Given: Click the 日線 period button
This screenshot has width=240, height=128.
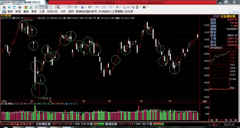Looking at the screenshot, I should point(204,101).
